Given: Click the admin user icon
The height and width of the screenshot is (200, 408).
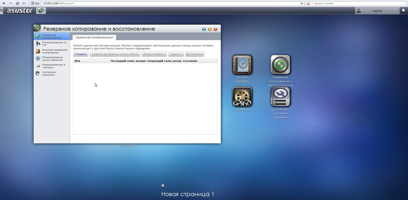Looking at the screenshot, I should [x=359, y=11].
